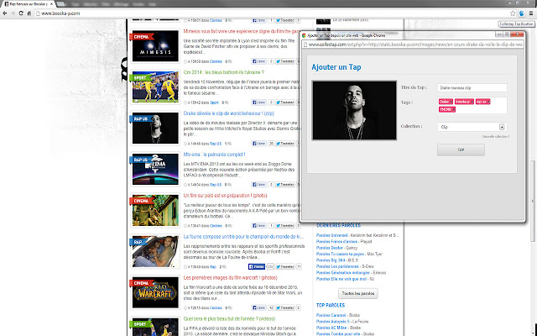Click Tweeter button on Mimesis article
The height and width of the screenshot is (336, 537).
[x=285, y=61]
